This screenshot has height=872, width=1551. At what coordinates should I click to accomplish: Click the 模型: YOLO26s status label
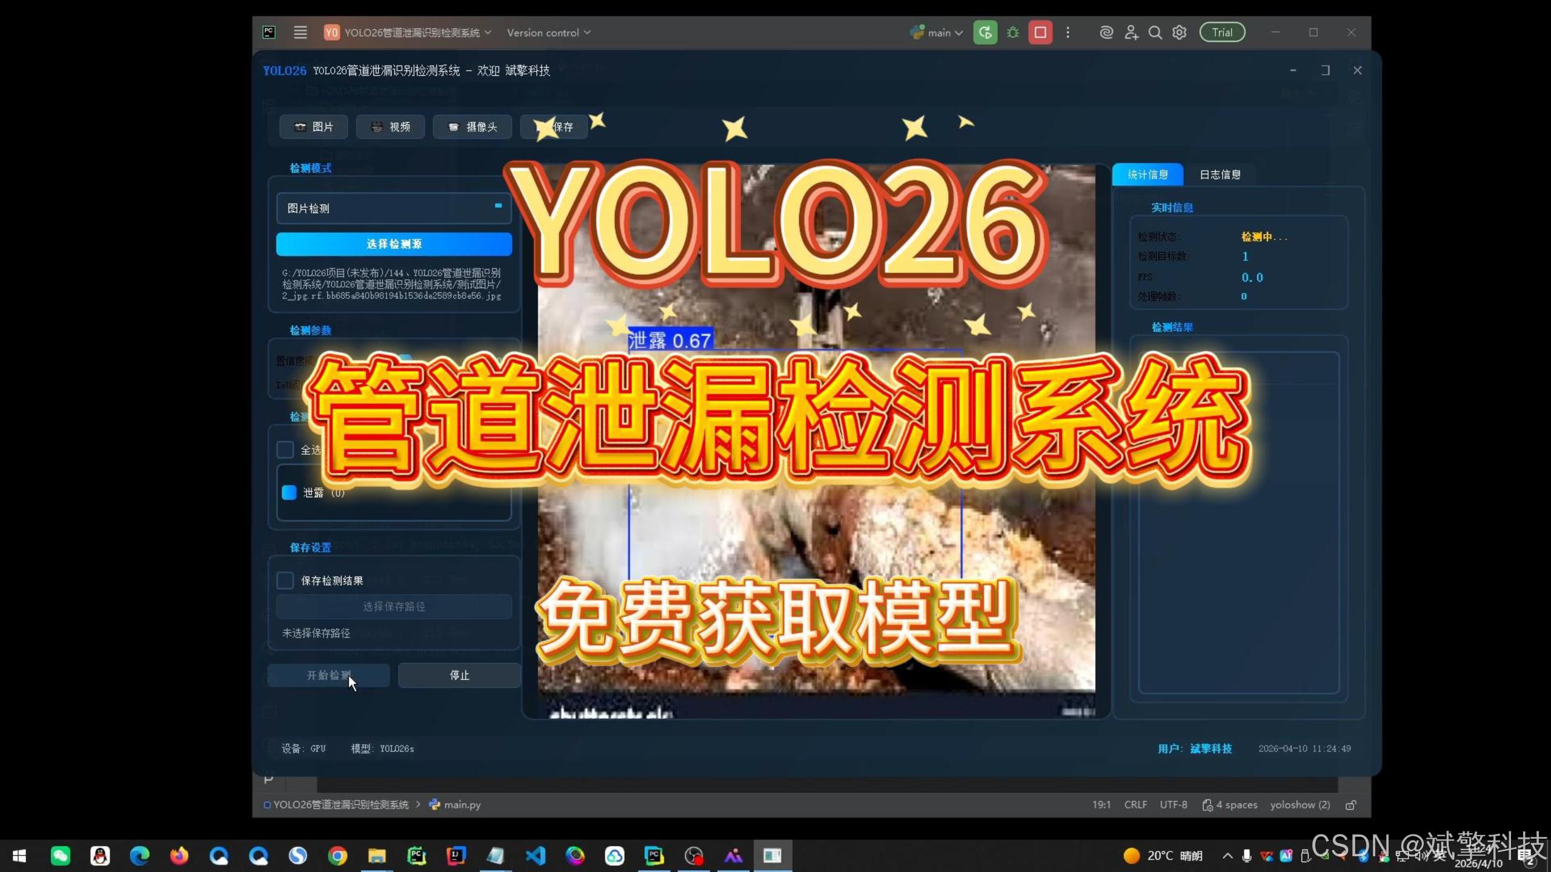coord(382,748)
